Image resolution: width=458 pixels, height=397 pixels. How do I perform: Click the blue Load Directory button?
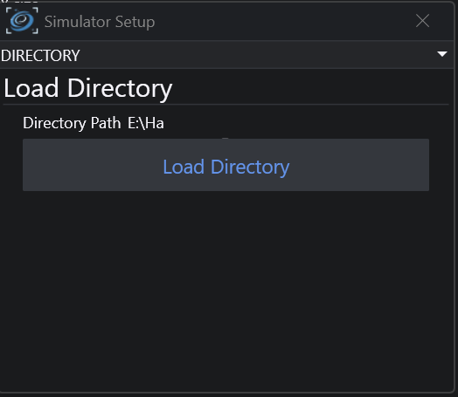(x=226, y=165)
